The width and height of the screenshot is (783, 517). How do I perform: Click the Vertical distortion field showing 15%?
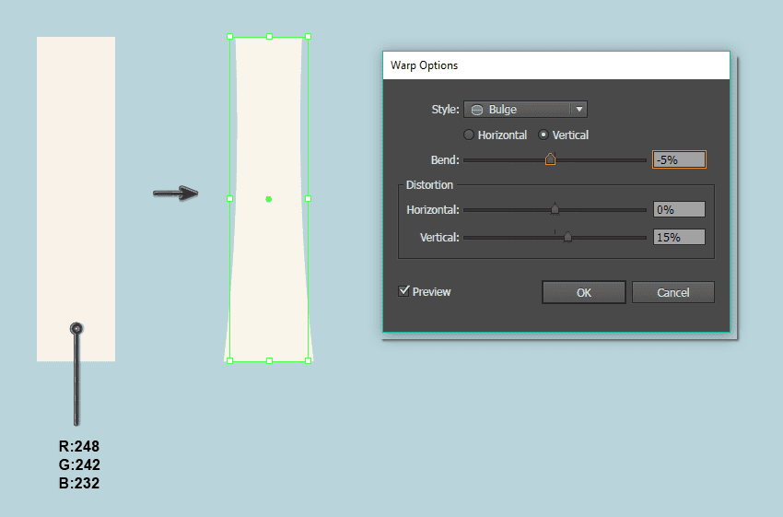(x=679, y=237)
